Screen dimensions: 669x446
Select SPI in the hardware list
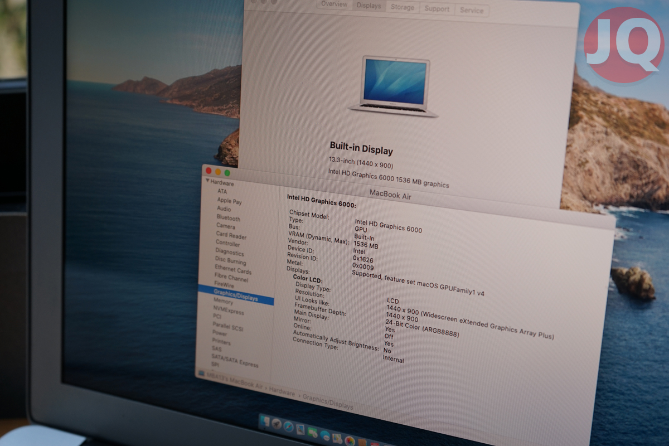point(215,364)
